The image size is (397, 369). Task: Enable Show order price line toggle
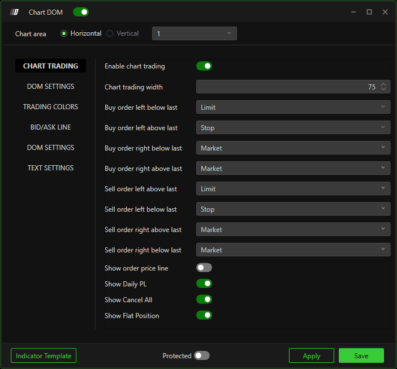[x=204, y=268]
